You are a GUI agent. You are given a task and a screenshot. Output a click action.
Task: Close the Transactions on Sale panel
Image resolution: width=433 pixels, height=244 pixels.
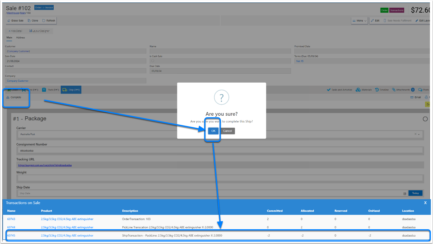tap(425, 203)
